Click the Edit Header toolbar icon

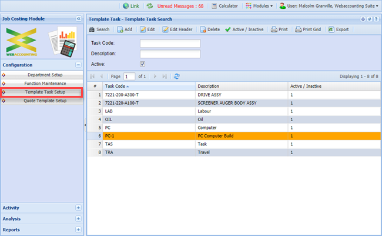(177, 29)
